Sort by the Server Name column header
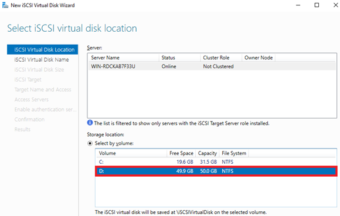 124,58
